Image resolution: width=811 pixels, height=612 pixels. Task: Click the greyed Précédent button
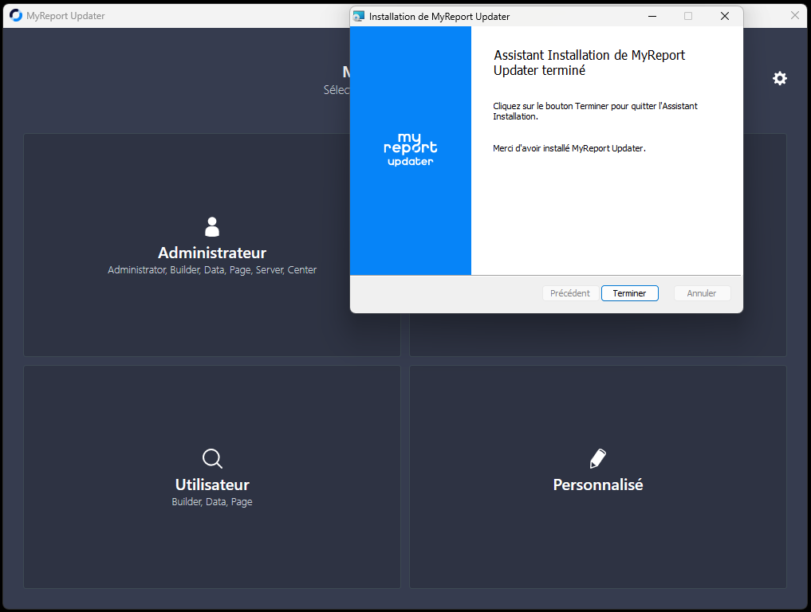click(x=570, y=293)
